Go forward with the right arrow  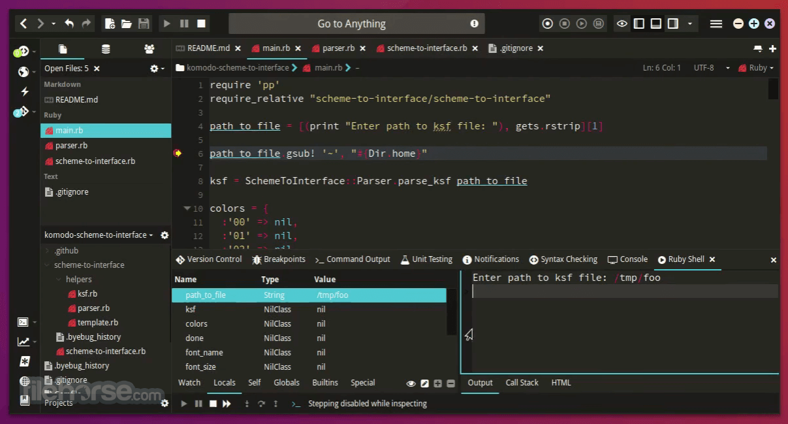click(x=40, y=24)
